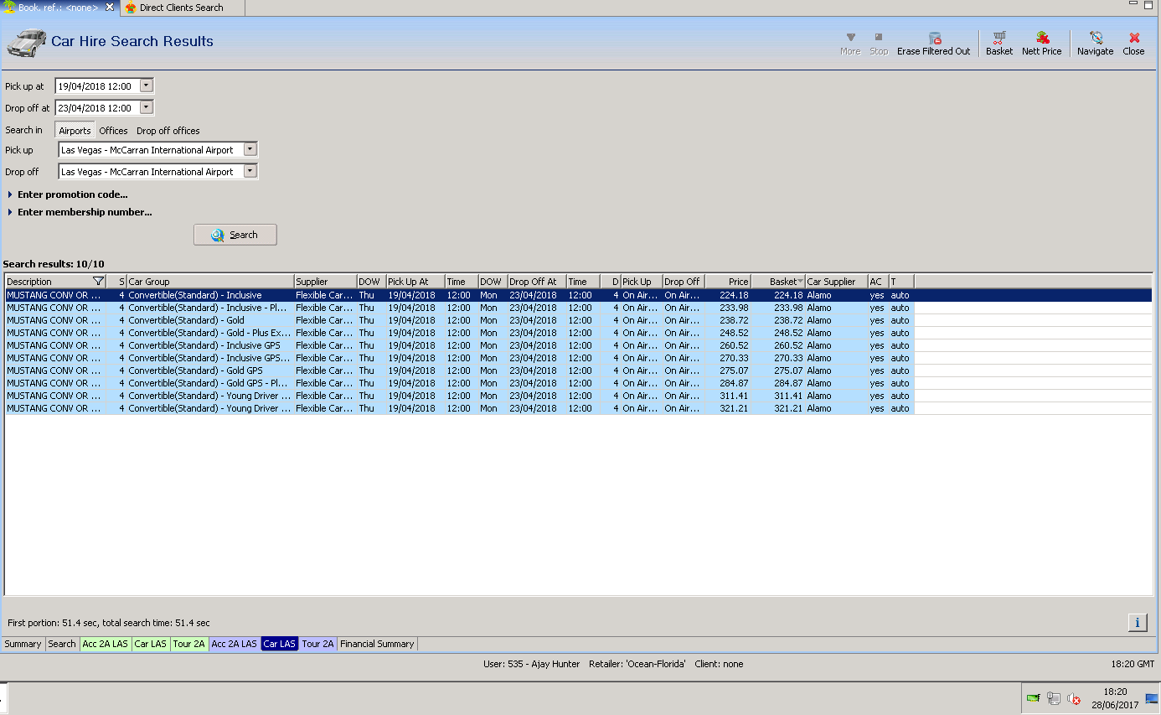
Task: Expand Enter membership number section
Action: click(84, 213)
